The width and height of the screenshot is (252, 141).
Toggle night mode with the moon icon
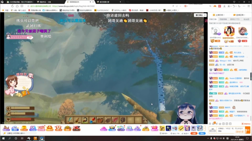[x=239, y=6]
